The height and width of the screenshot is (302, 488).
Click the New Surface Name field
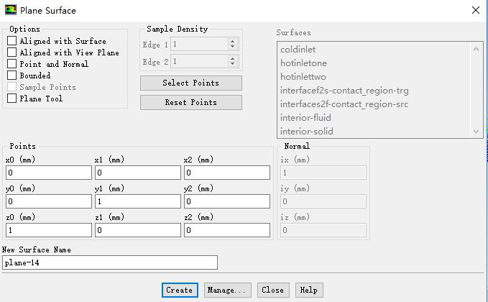click(110, 262)
